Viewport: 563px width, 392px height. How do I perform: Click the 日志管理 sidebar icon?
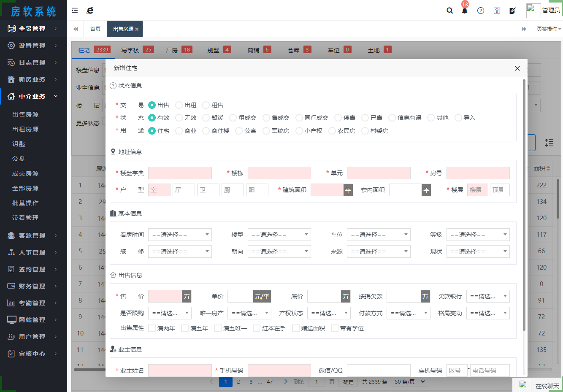click(11, 62)
